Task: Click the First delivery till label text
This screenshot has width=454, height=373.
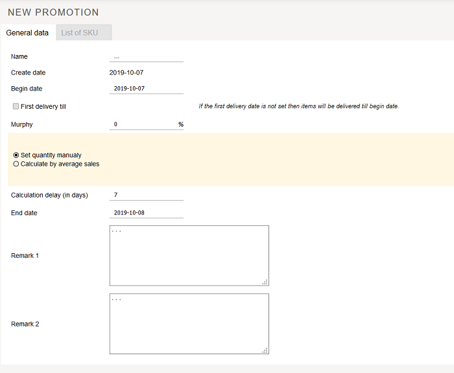Action: click(x=43, y=106)
